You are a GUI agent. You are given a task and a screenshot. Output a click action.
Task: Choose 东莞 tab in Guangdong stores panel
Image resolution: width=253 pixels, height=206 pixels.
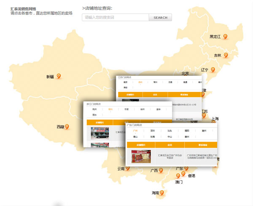(152, 137)
